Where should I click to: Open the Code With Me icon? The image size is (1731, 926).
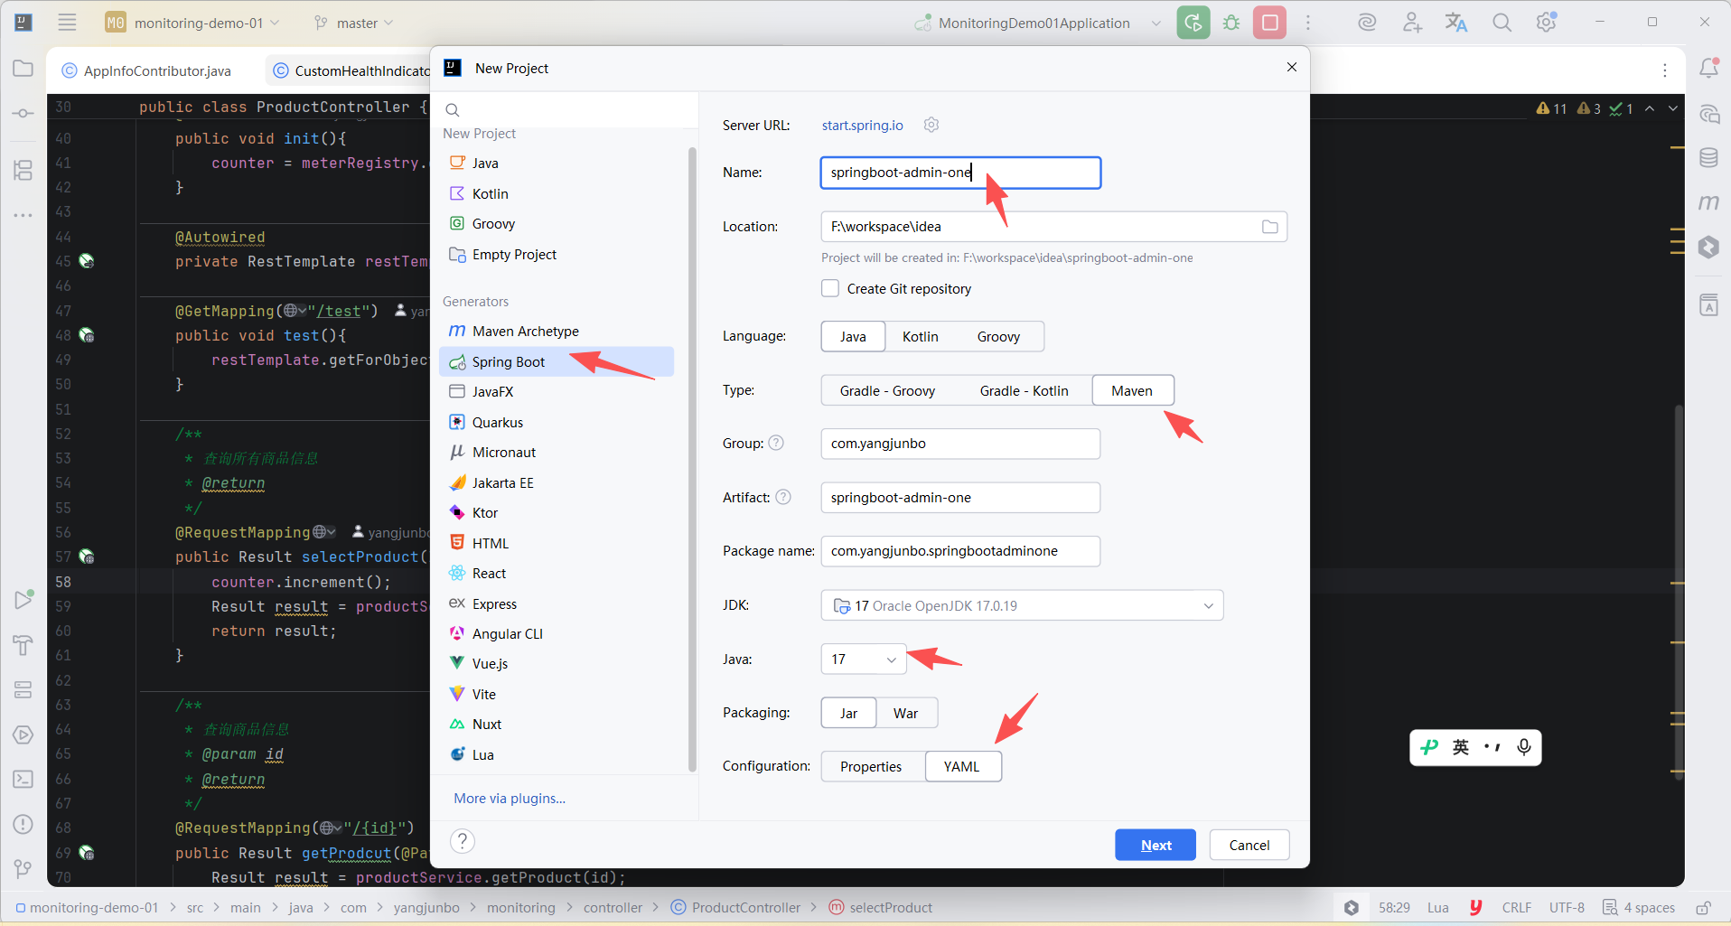[x=1412, y=23]
